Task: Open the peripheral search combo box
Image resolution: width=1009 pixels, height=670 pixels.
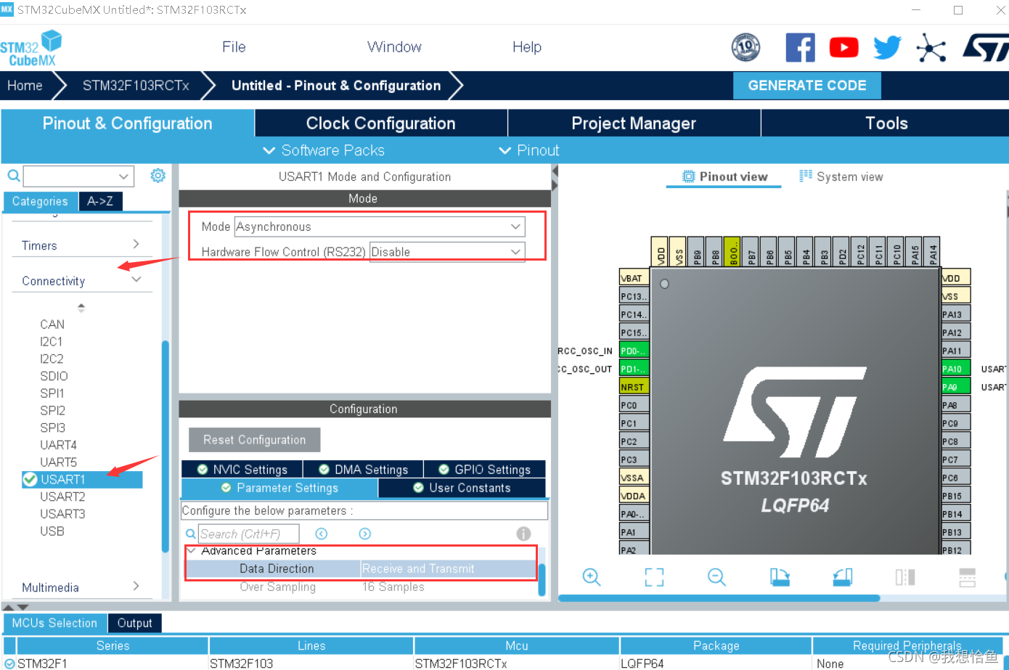Action: click(x=78, y=176)
